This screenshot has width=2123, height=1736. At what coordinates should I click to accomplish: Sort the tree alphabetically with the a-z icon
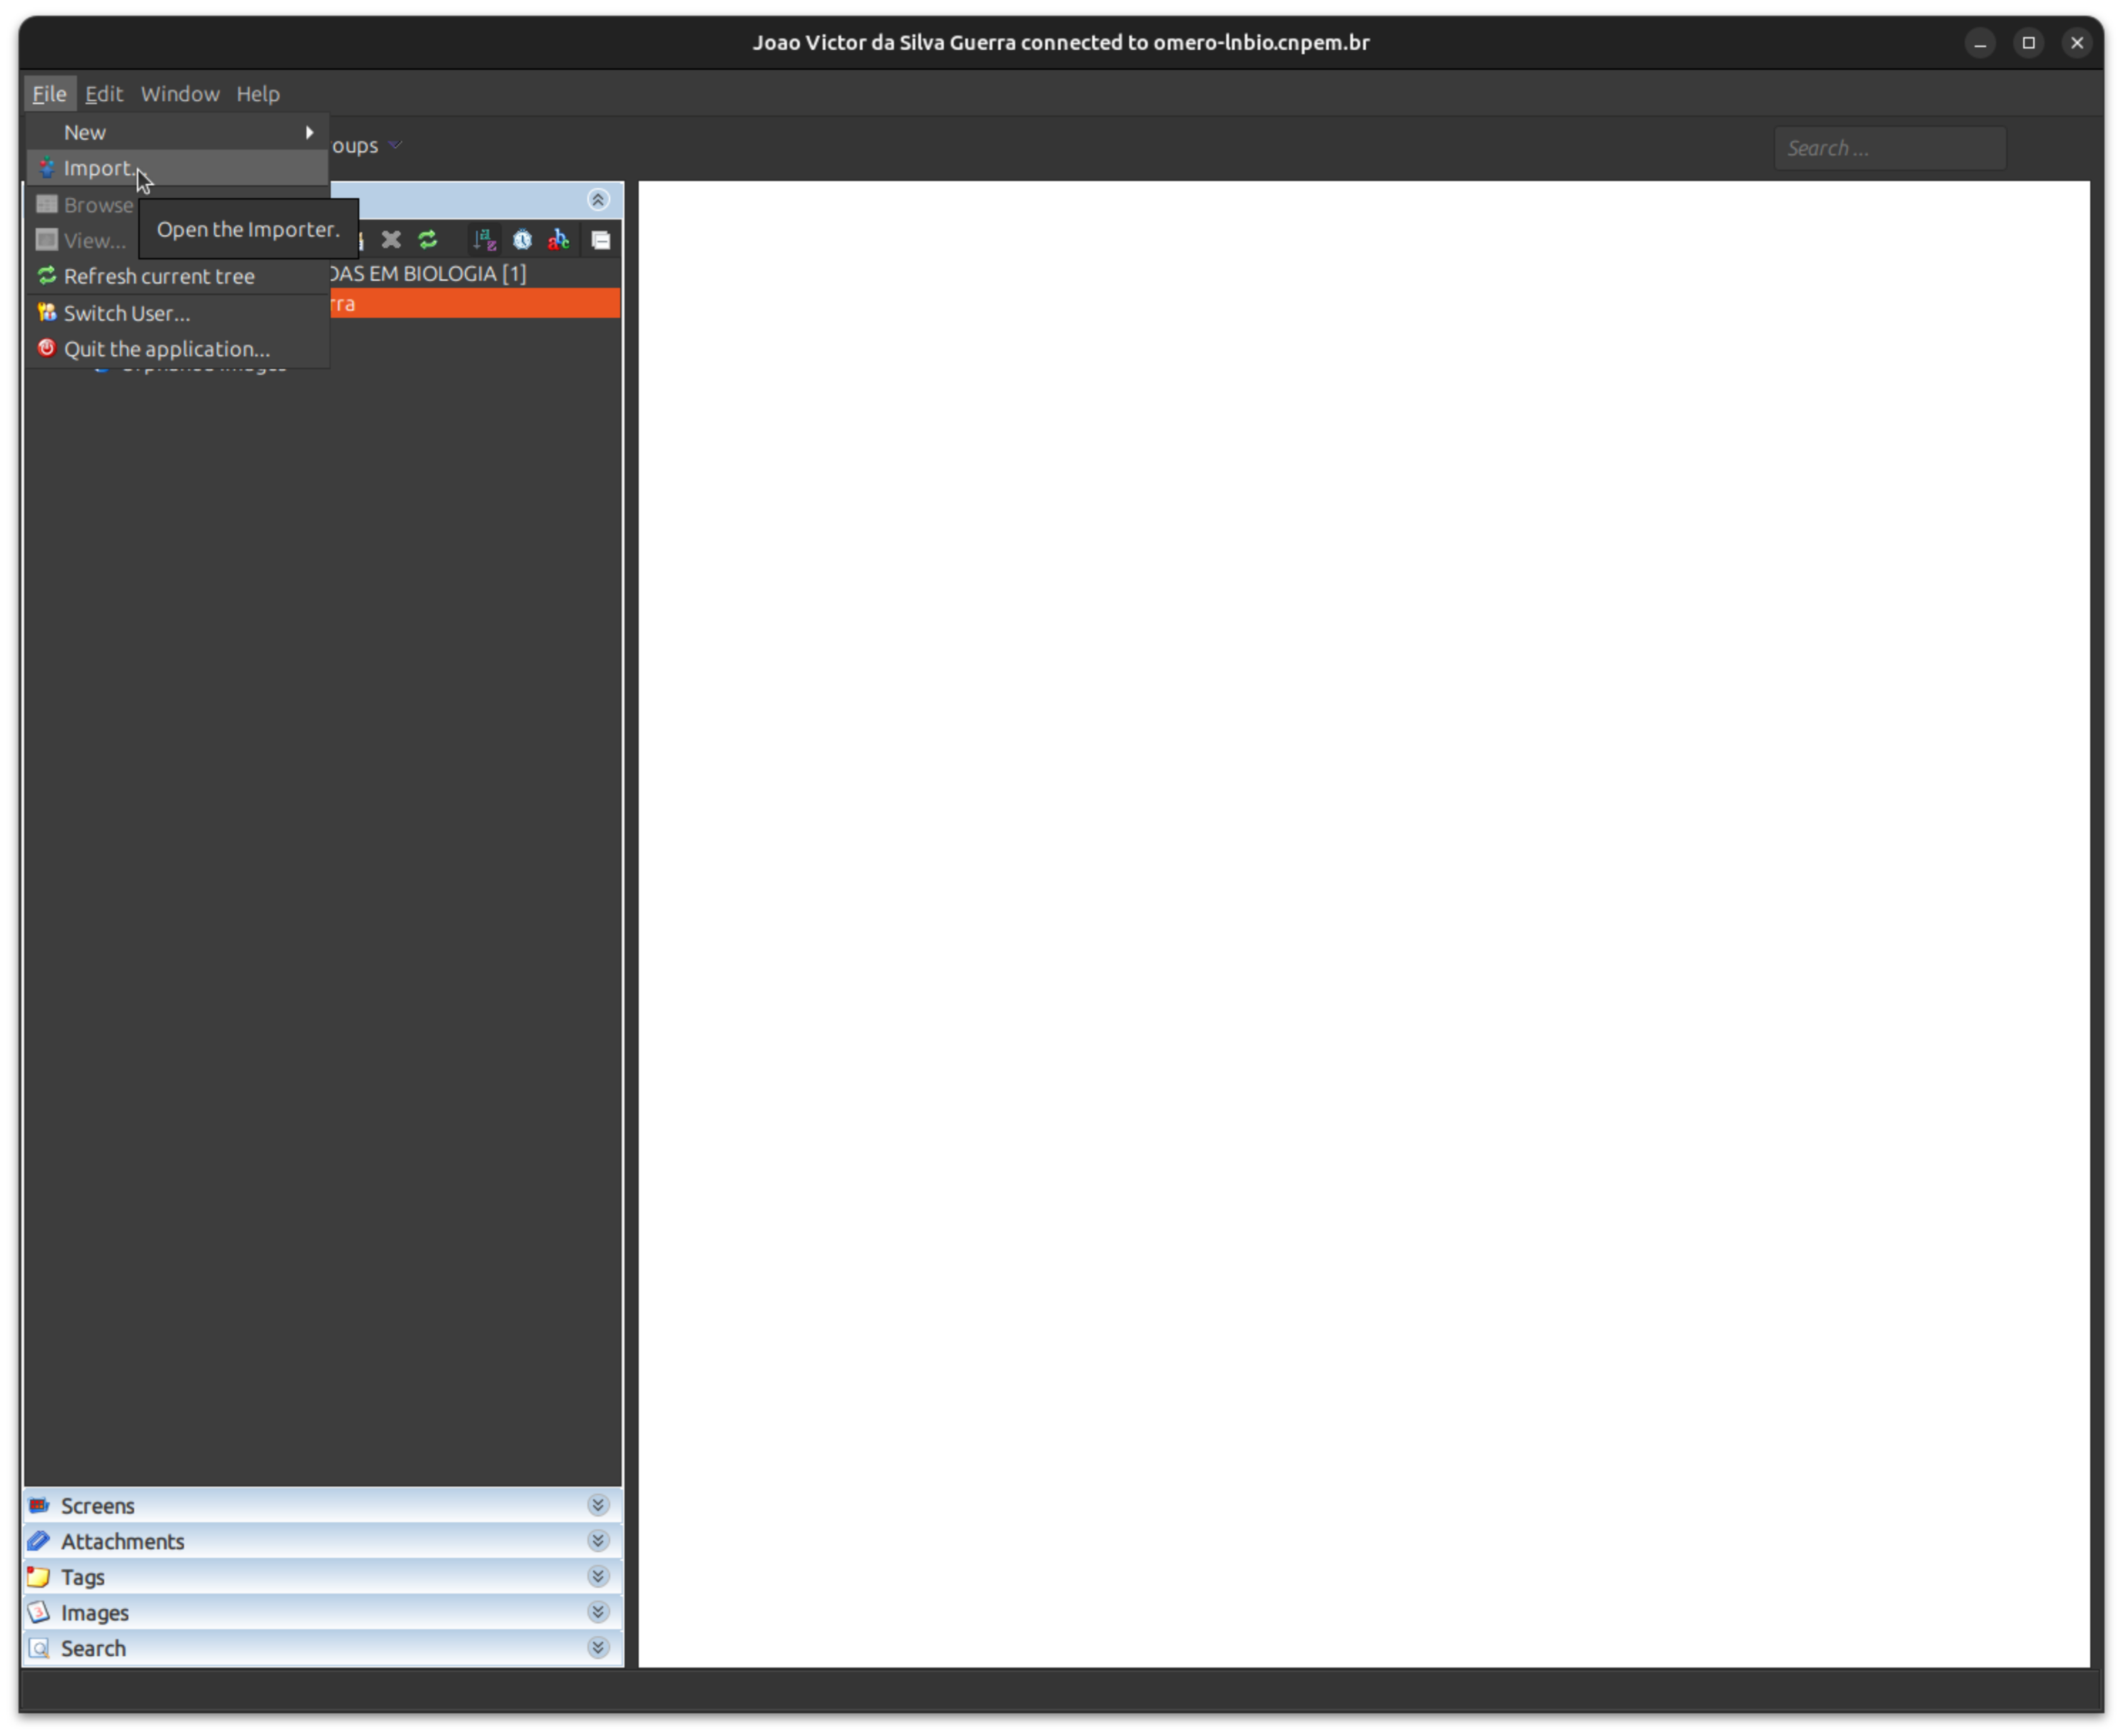(484, 240)
